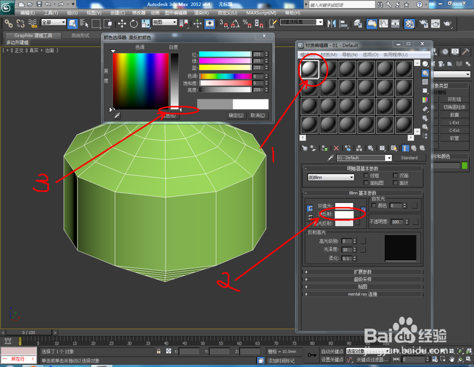The image size is (474, 367).
Task: Expand the 超级采样 rollout
Action: pyautogui.click(x=363, y=279)
